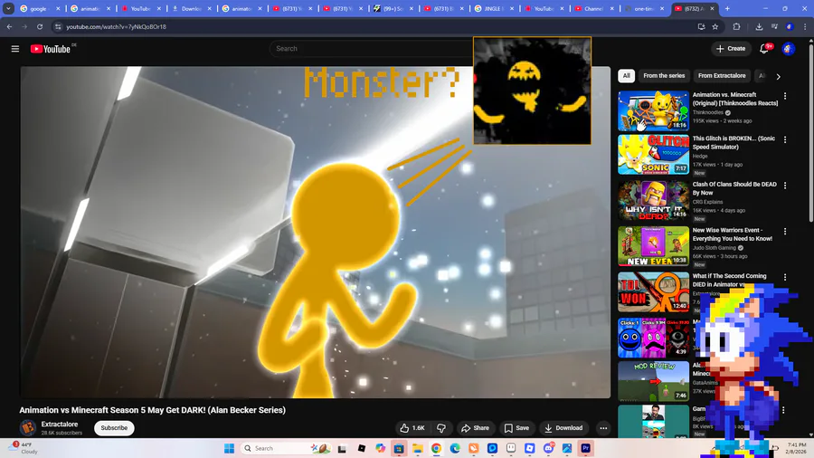Open YouTube notifications bell
The image size is (814, 458).
[764, 48]
